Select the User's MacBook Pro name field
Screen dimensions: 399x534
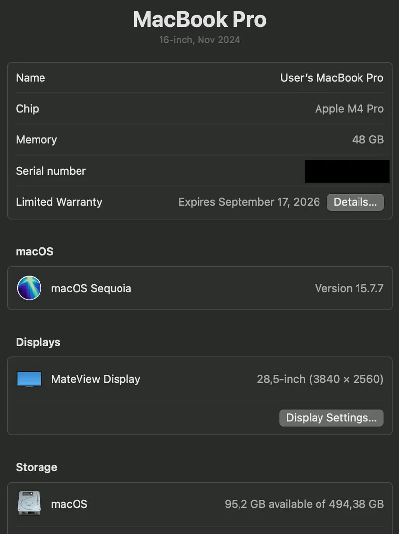332,78
